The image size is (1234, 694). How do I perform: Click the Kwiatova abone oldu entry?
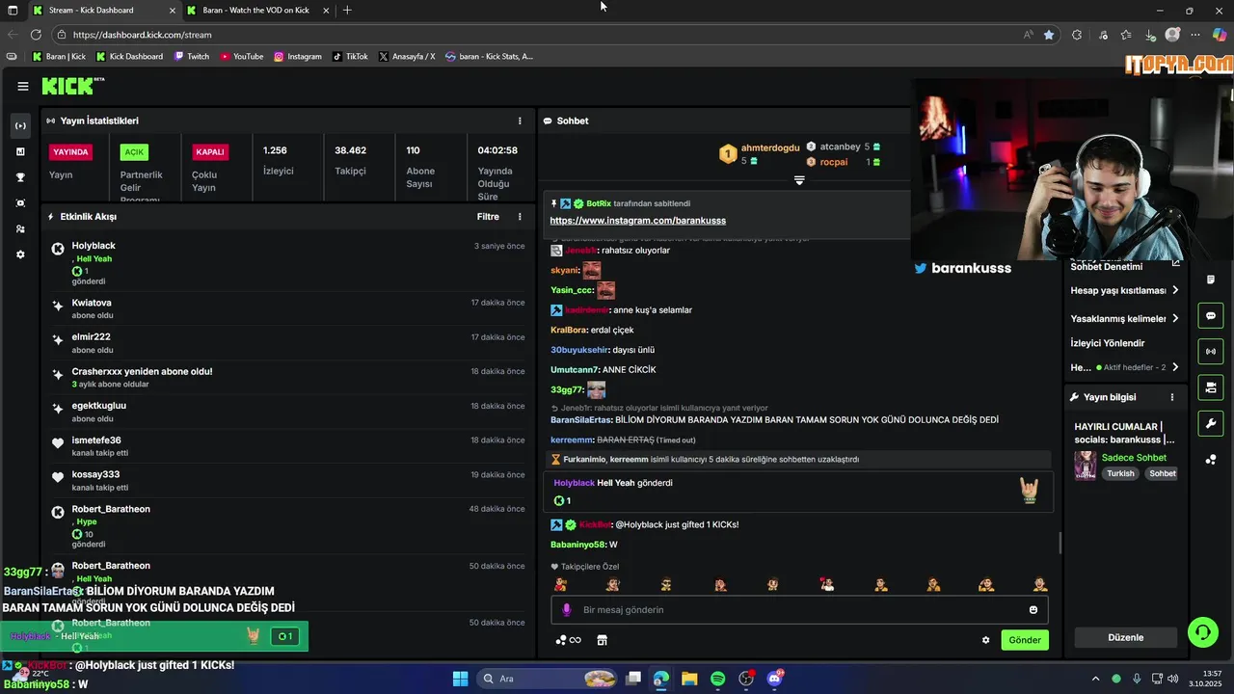(288, 308)
